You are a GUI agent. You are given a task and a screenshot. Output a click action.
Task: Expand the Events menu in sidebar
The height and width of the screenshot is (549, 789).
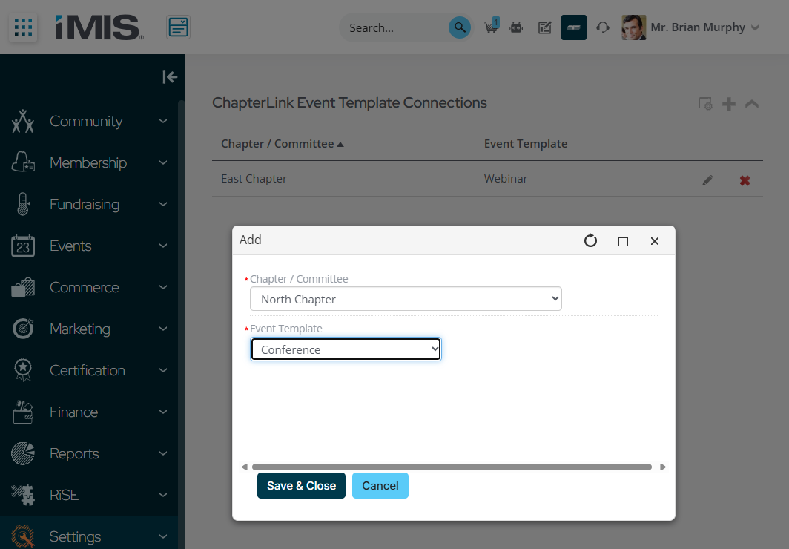tap(89, 246)
